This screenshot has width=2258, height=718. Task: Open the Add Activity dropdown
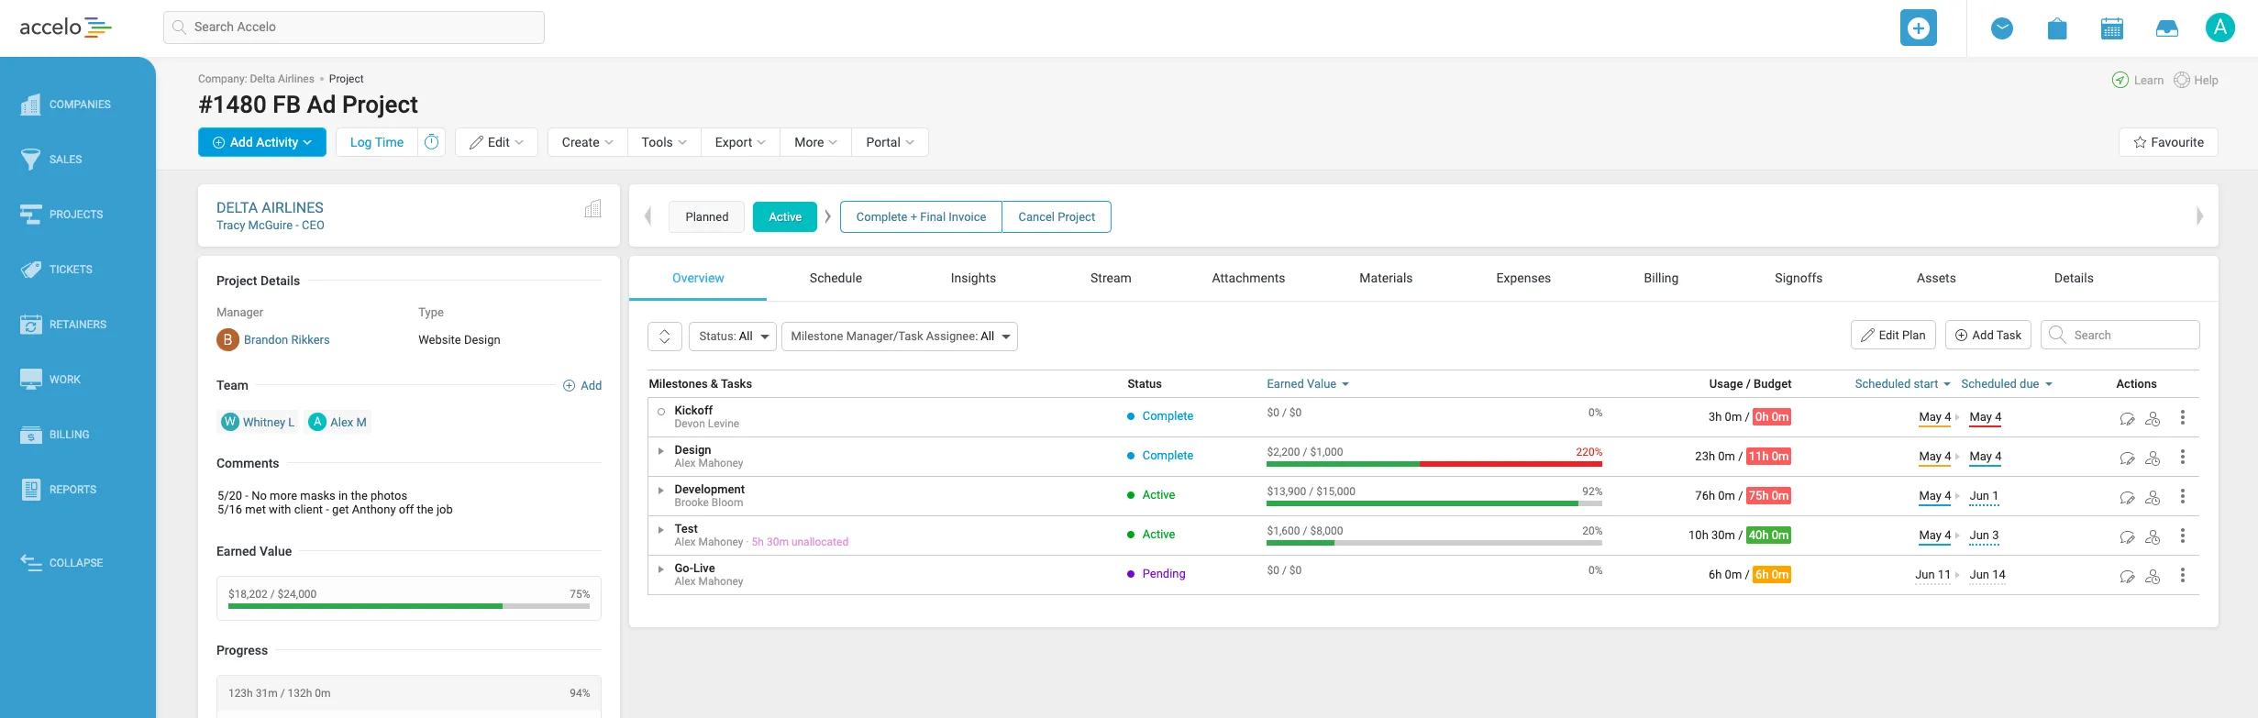click(262, 142)
